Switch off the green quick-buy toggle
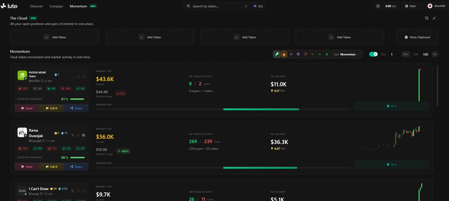 373,54
